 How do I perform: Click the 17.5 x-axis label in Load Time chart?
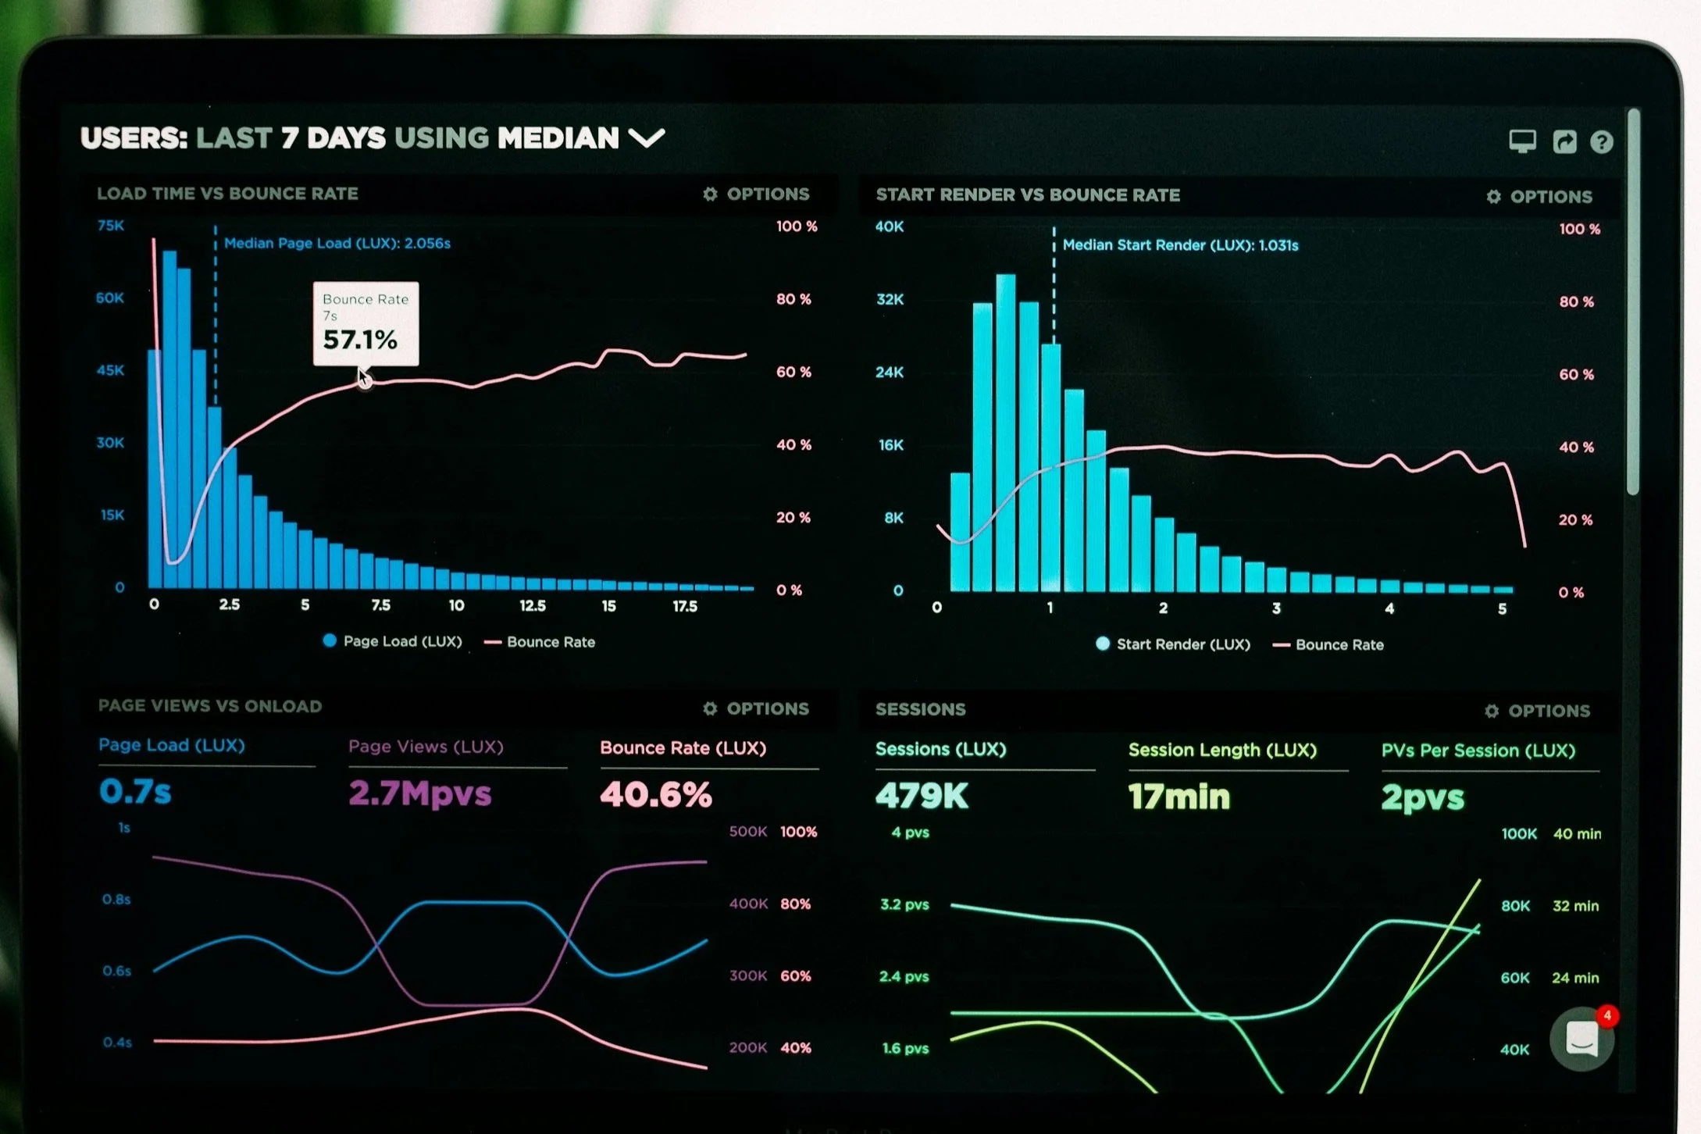click(x=685, y=606)
